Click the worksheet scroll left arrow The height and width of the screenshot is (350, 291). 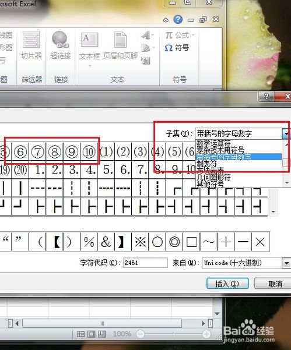click(17, 323)
